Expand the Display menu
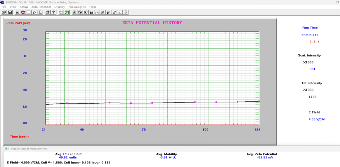The height and width of the screenshot is (167, 340). 60,7
